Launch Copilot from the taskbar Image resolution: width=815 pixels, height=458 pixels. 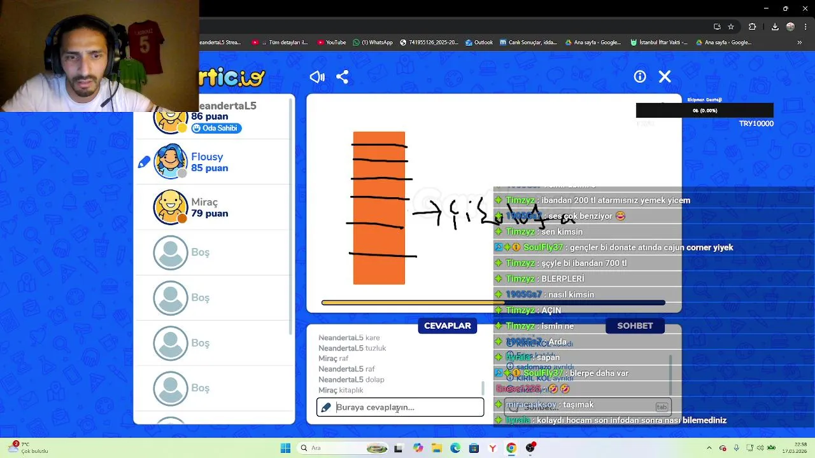coord(418,448)
